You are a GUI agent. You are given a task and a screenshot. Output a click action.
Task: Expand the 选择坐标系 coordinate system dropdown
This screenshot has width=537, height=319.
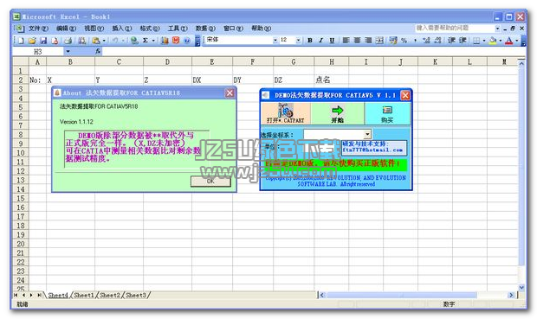click(367, 134)
